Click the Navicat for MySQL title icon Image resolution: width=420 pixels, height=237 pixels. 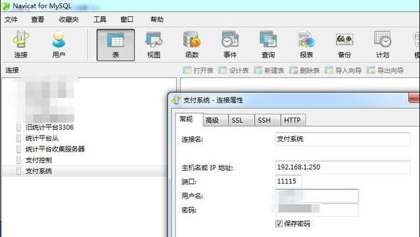click(6, 6)
